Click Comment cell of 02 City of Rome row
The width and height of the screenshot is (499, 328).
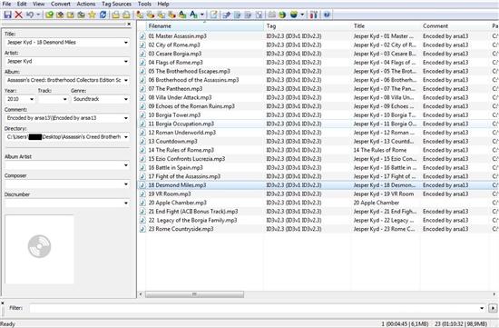(x=445, y=45)
